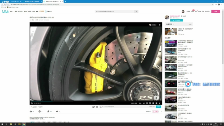224x126 pixels.
Task: Open the user avatar in header
Action: (x=183, y=11)
